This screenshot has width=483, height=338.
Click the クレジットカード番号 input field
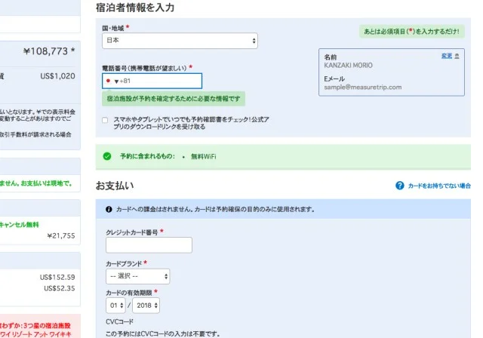(149, 245)
